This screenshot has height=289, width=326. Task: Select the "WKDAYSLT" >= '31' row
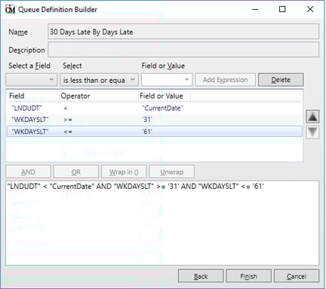click(x=155, y=120)
